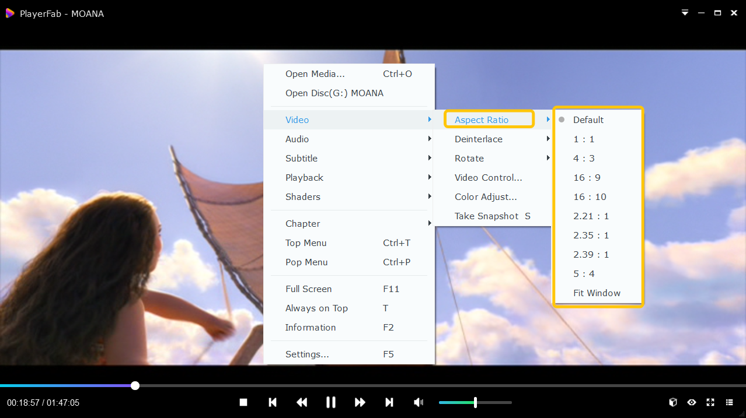Choose Fit Window aspect option
Viewport: 746px width, 418px height.
coord(598,293)
